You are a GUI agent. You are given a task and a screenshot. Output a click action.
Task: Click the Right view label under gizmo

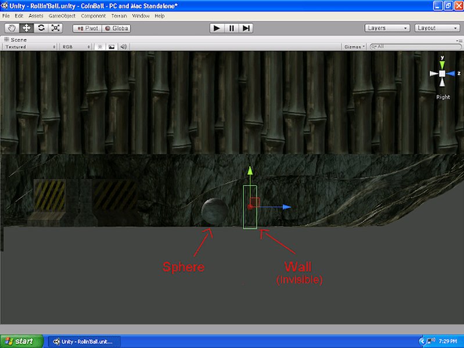[443, 97]
